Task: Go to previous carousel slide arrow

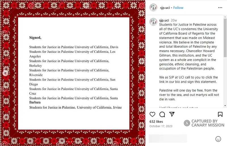Action: [5, 73]
